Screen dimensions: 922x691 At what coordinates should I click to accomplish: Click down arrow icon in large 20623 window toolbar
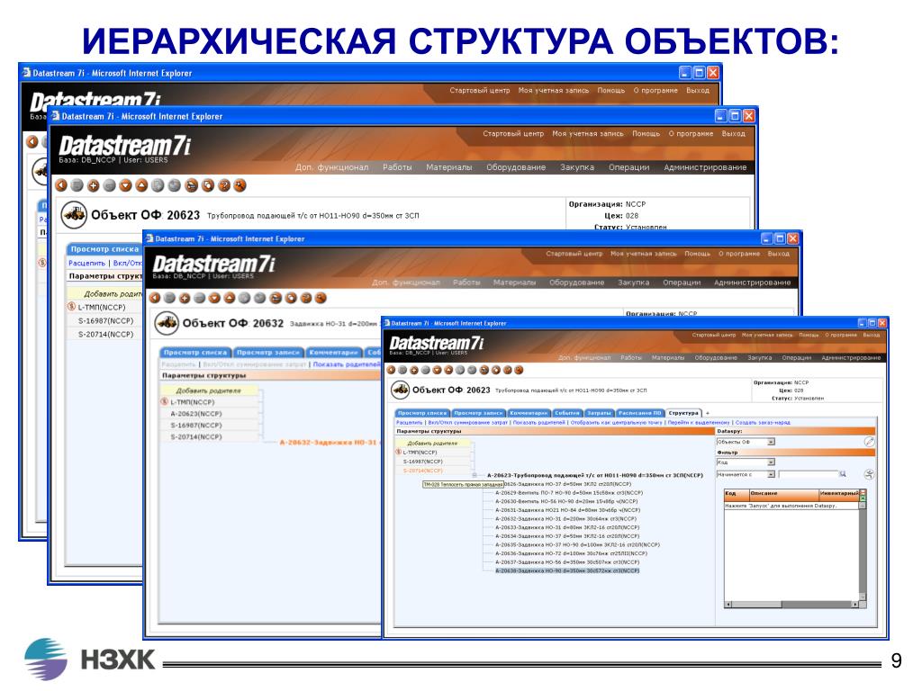pos(125,185)
